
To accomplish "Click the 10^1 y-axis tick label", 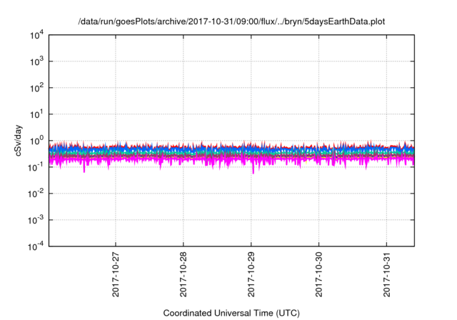I will click(x=36, y=114).
